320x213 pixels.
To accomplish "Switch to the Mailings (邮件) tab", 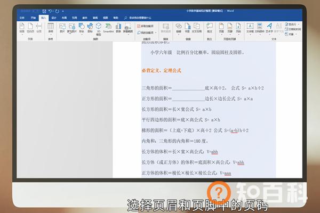I will [85, 18].
